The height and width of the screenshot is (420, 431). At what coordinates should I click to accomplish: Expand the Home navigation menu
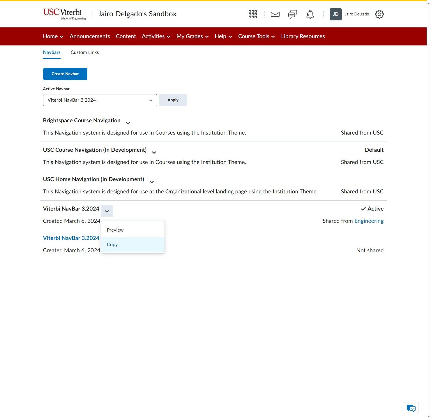click(53, 36)
